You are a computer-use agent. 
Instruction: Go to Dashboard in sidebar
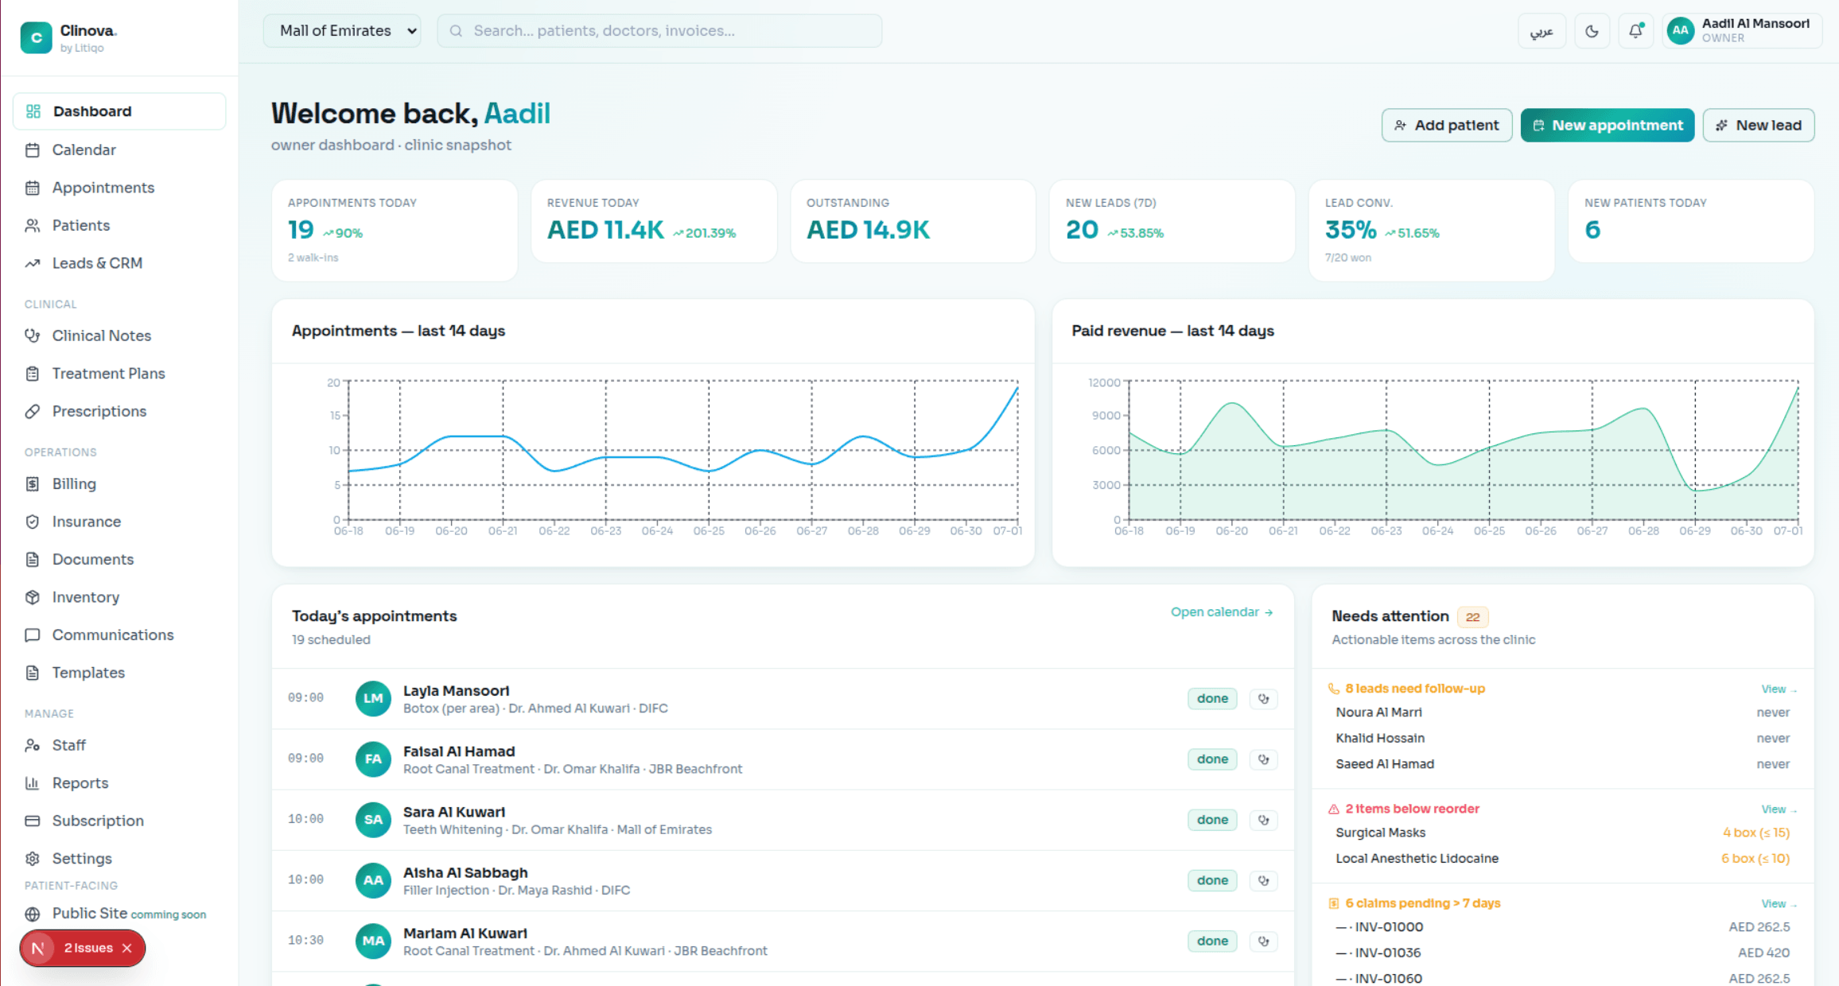click(x=119, y=111)
